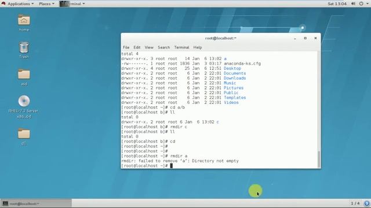Viewport: 371px width, 208px height.
Task: Open the View menu in terminal
Action: click(x=149, y=47)
